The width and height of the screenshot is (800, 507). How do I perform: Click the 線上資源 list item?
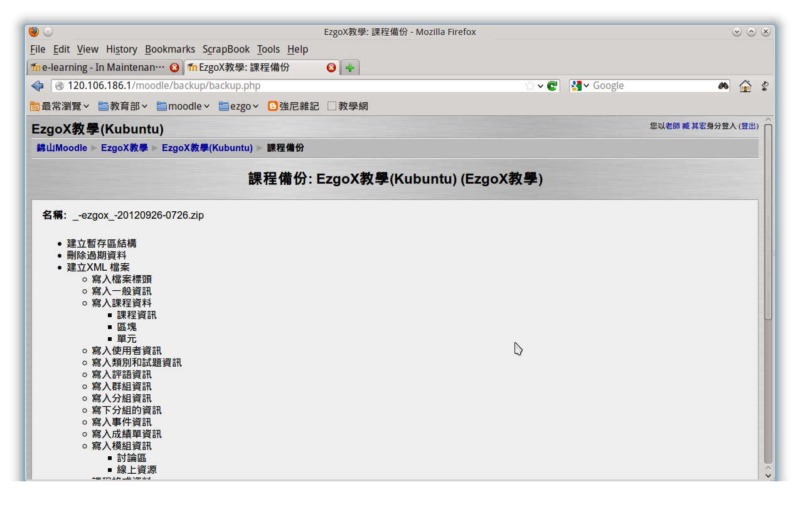tap(137, 469)
